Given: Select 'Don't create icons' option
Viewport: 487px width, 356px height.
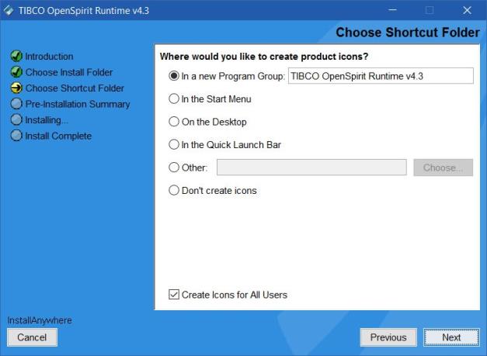Looking at the screenshot, I should point(174,190).
